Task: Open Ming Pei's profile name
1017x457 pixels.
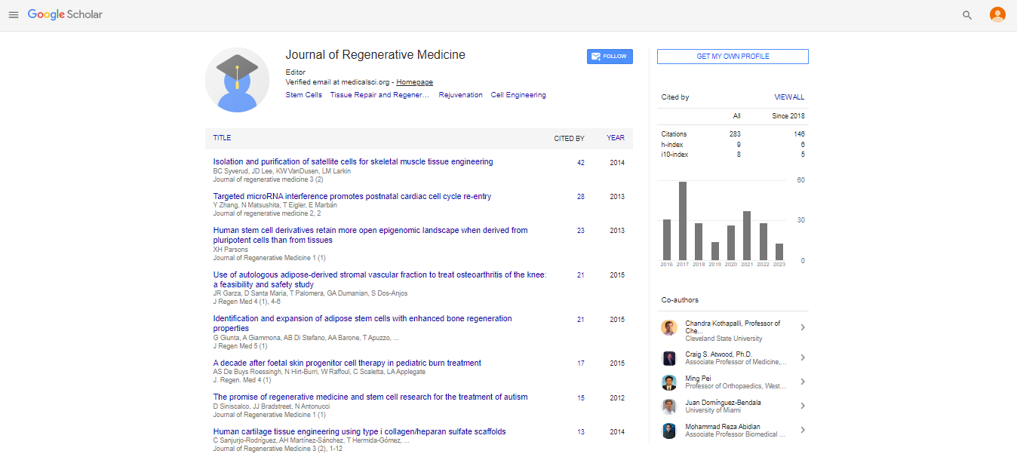Action: 699,378
